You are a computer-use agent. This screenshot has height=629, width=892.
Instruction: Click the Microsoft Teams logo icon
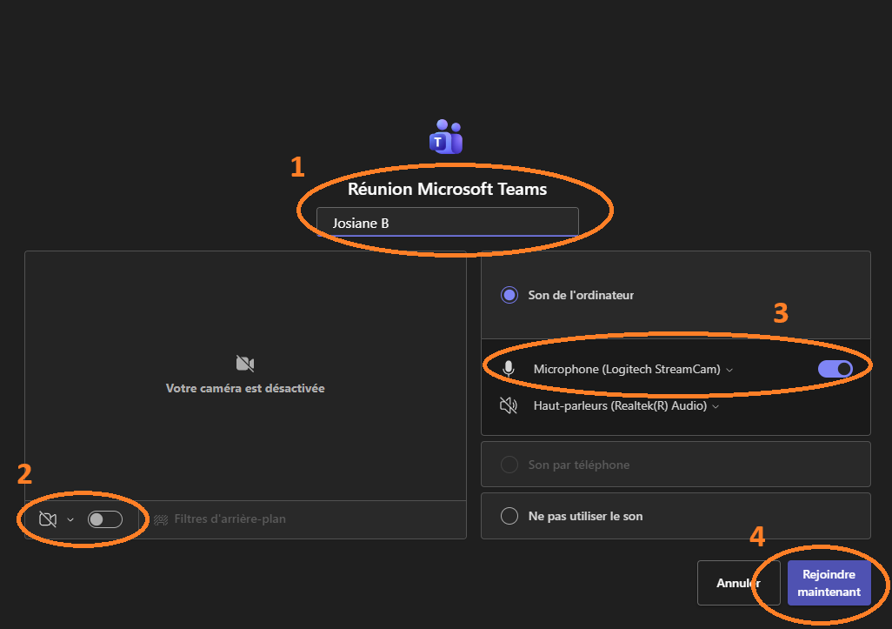446,137
